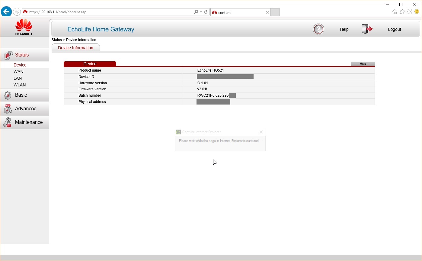Viewport: 422px width, 261px height.
Task: Open the IE Tools gear icon
Action: coord(410,12)
